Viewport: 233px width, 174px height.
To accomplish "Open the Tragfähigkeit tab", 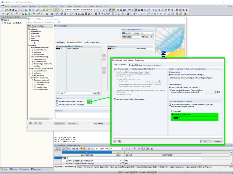I will coord(60,42).
